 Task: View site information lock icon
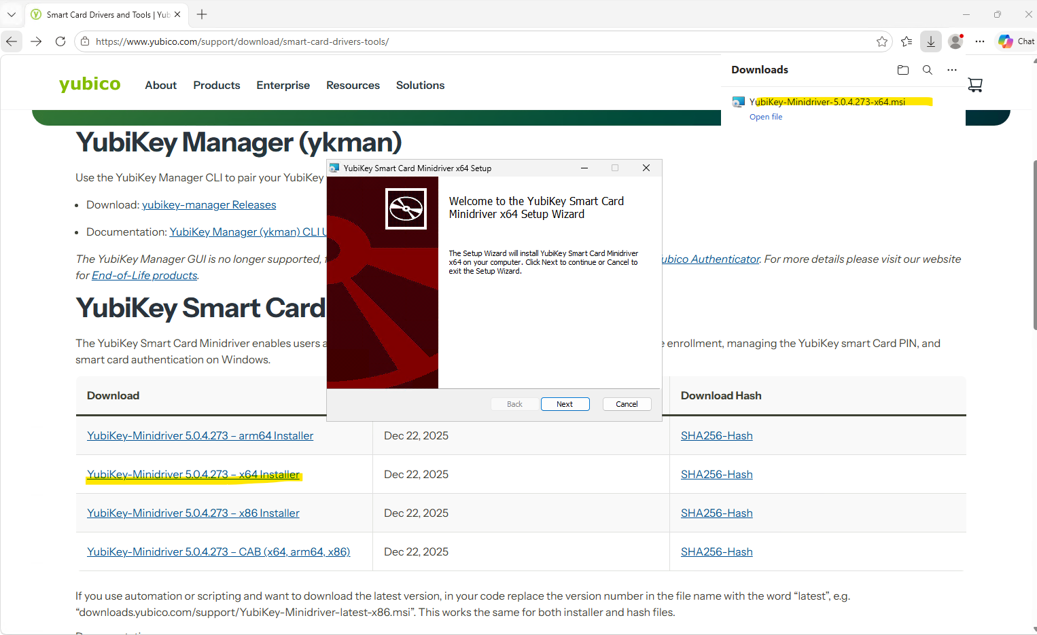click(85, 41)
